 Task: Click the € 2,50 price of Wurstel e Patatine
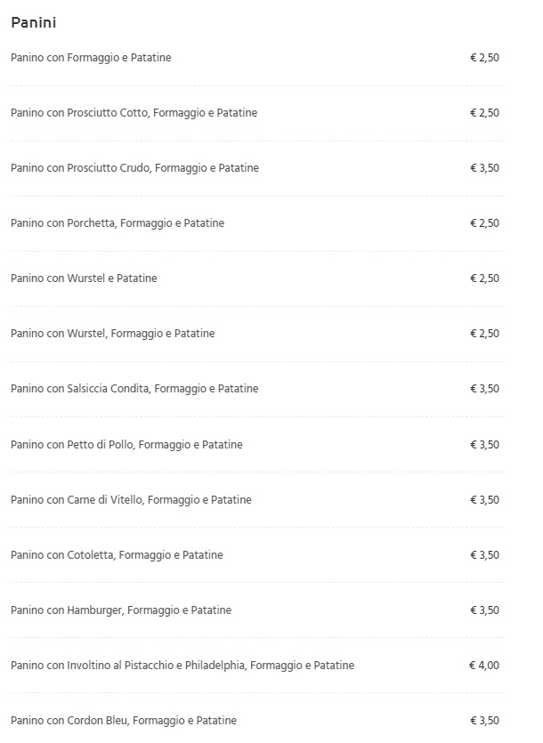(x=484, y=279)
